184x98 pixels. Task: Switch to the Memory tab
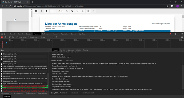click(x=56, y=34)
